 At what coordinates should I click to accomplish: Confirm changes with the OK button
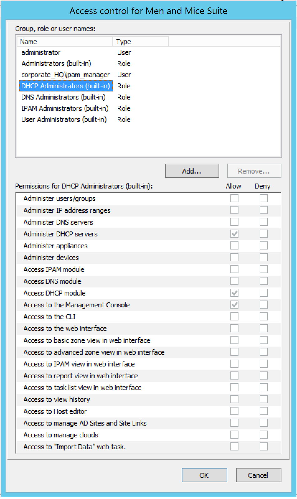pyautogui.click(x=204, y=475)
